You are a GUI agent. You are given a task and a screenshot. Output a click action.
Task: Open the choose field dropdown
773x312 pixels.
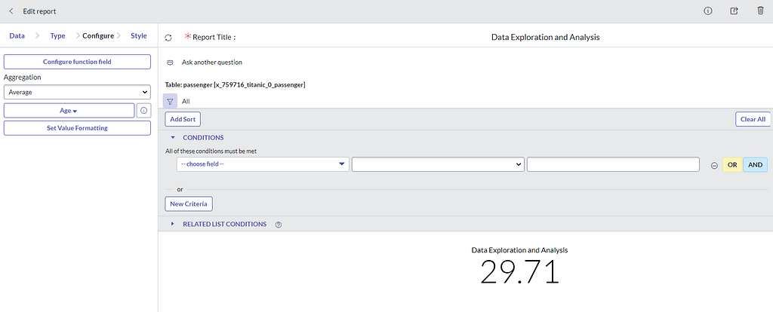[263, 164]
